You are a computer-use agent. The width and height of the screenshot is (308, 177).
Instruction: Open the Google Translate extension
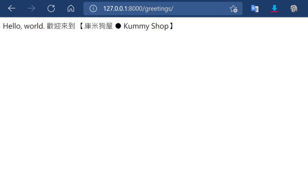[x=255, y=9]
